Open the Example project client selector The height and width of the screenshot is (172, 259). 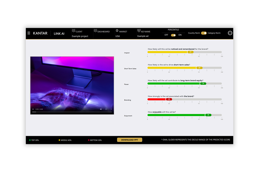(x=80, y=36)
